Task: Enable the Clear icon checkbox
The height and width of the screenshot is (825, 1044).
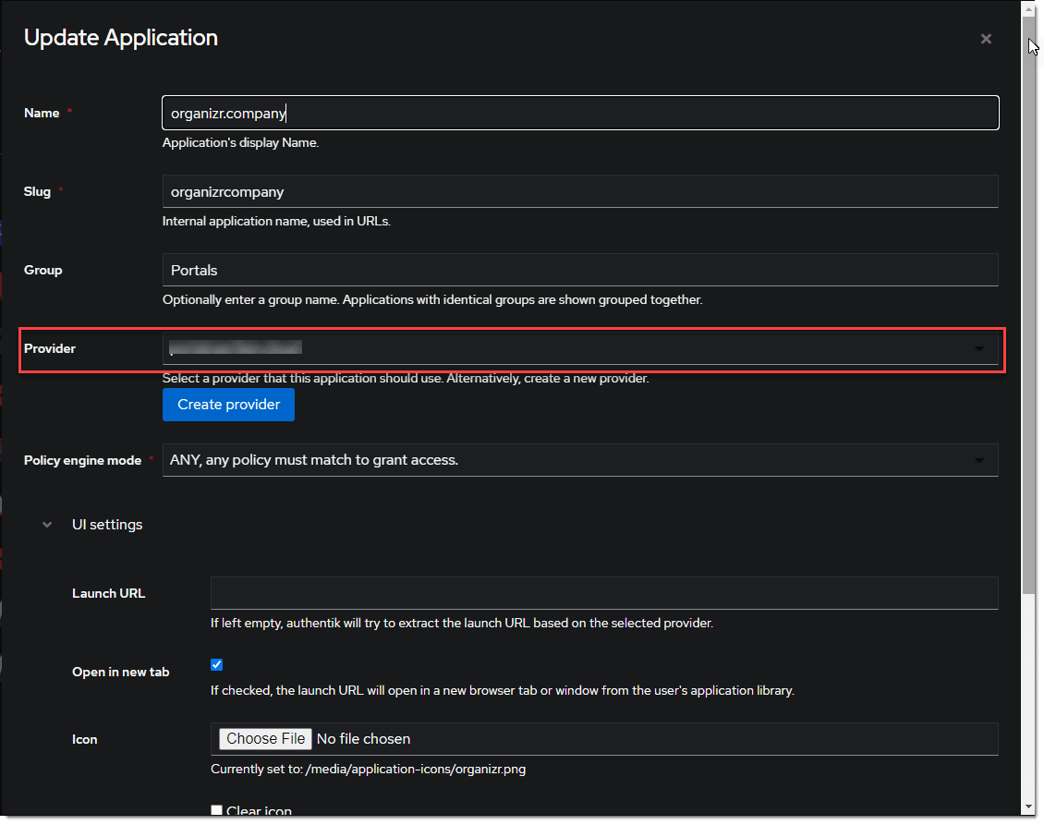Action: [217, 811]
